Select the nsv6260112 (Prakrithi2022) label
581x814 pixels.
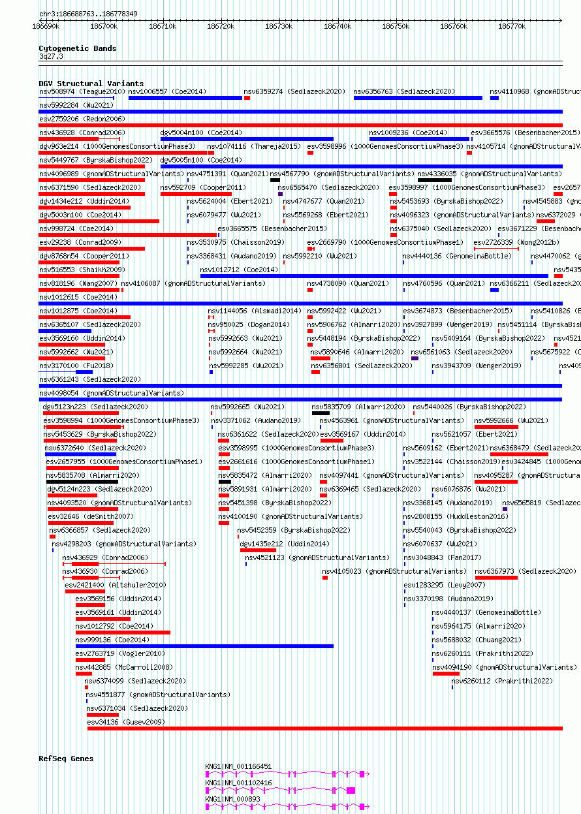[x=502, y=681]
